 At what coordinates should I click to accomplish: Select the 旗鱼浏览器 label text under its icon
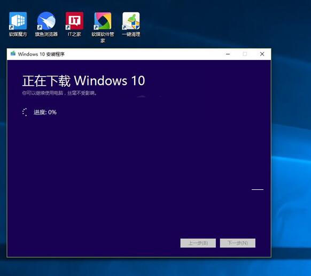tap(46, 34)
